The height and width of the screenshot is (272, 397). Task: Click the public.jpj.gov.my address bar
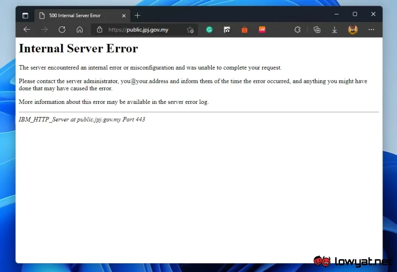pyautogui.click(x=144, y=29)
